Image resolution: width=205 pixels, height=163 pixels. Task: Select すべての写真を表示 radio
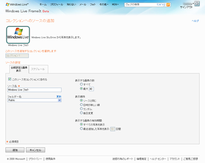[x=81, y=124]
